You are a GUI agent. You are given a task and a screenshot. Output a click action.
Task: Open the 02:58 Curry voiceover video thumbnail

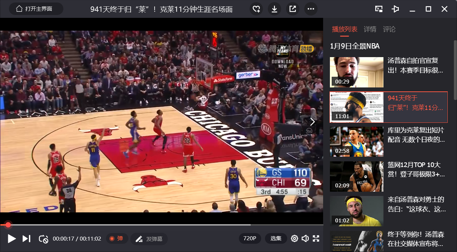pos(356,142)
